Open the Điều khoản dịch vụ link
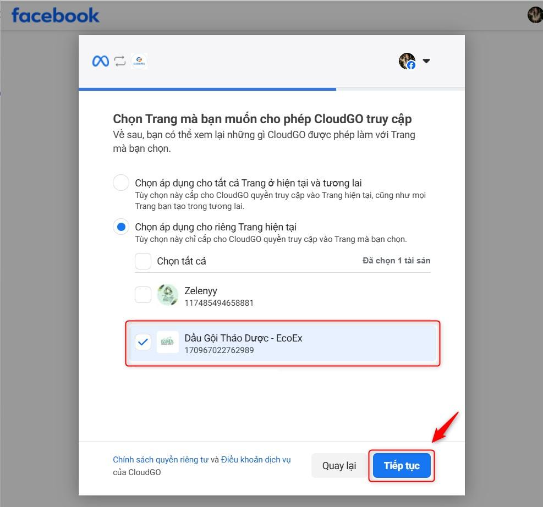Viewport: 543px width, 507px height. pos(256,460)
